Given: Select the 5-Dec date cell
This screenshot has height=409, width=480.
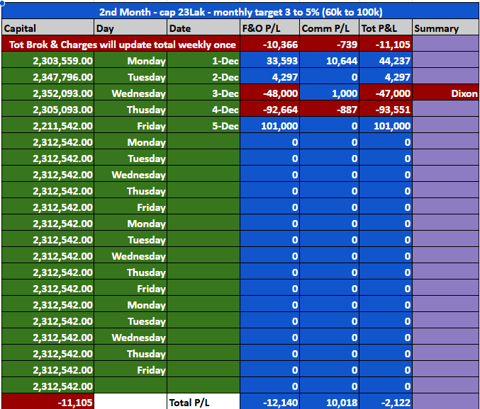Looking at the screenshot, I should click(203, 126).
